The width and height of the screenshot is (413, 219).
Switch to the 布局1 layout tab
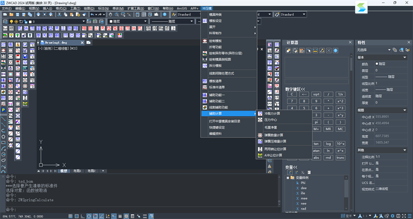(77, 170)
